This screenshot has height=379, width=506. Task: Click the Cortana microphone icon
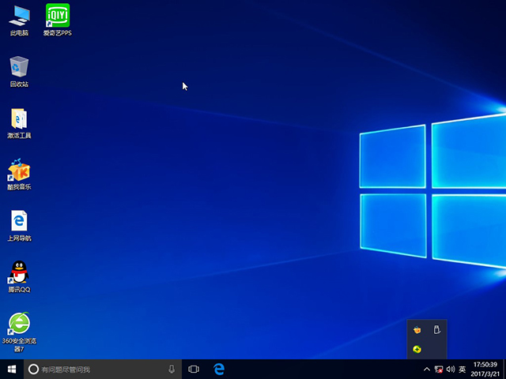pyautogui.click(x=172, y=369)
